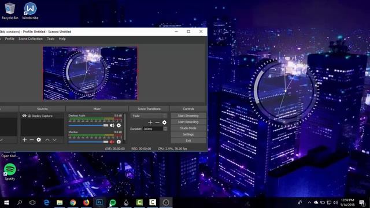Open Spotify from taskbar
370x208 pixels.
coord(113,202)
